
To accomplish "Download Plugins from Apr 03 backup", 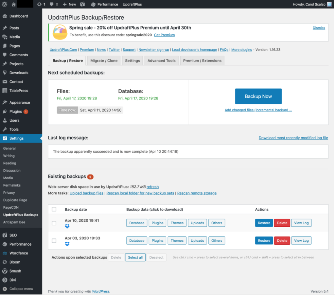I will [x=157, y=240].
